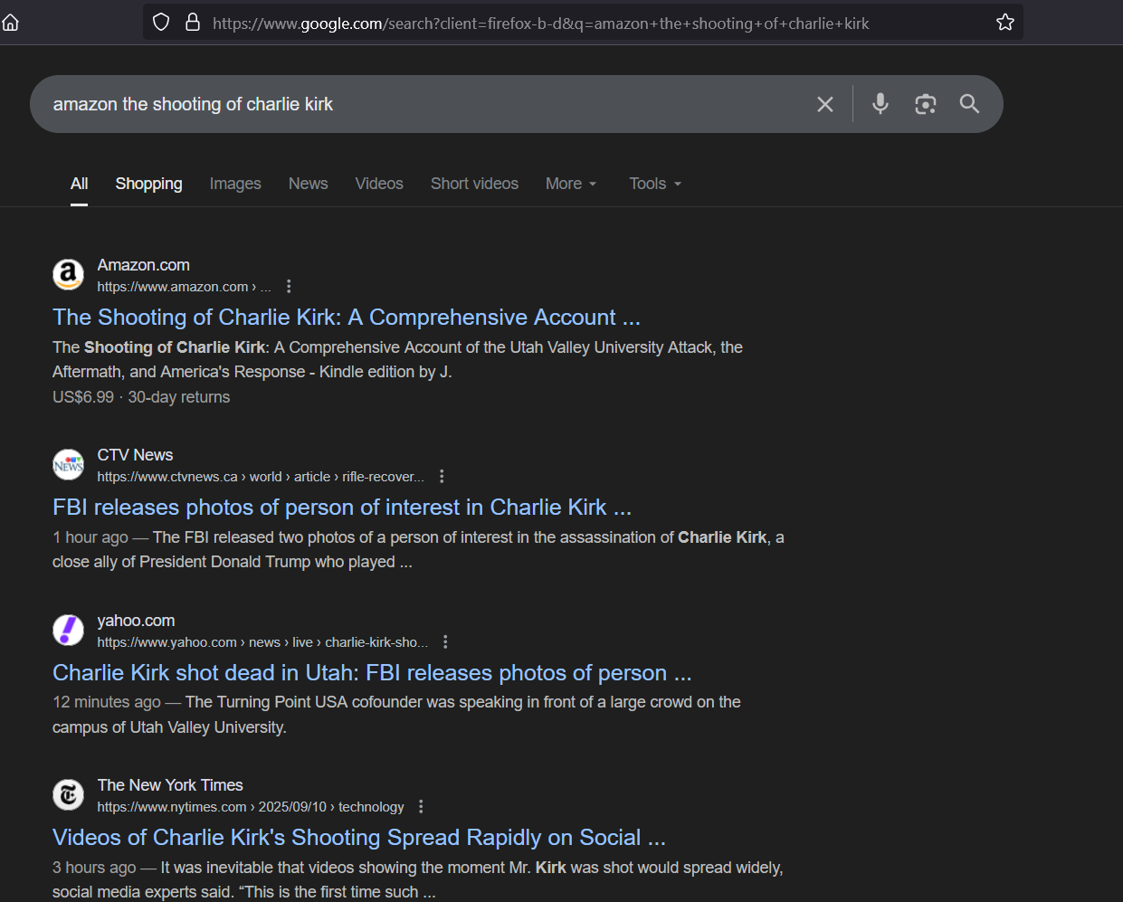Viewport: 1123px width, 902px height.
Task: Click the 'US$6.99 · 30-day returns' text
Action: click(x=141, y=397)
